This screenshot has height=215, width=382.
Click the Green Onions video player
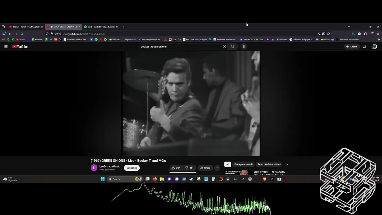click(191, 103)
